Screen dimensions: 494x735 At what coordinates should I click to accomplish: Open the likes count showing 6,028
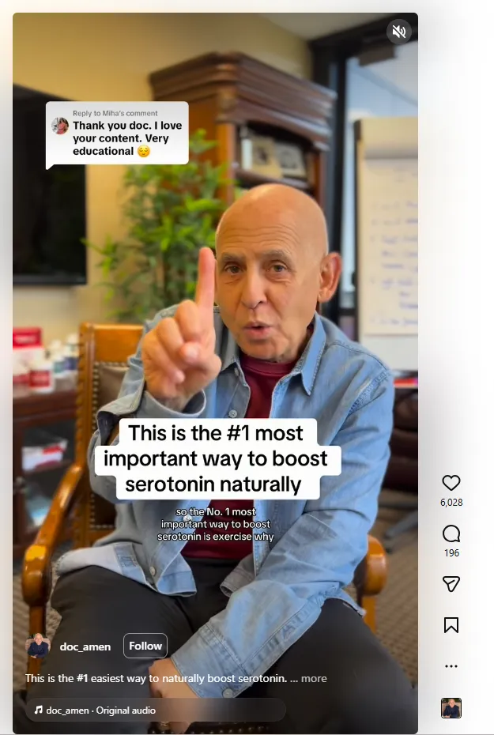[451, 503]
